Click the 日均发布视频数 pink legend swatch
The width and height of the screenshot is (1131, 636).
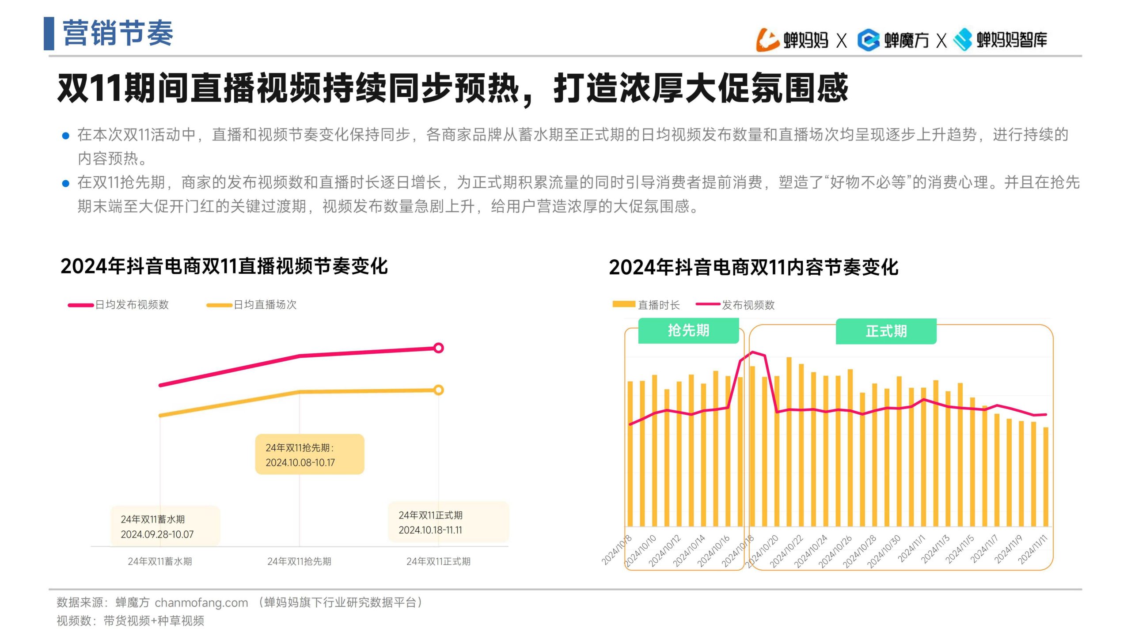click(x=81, y=305)
